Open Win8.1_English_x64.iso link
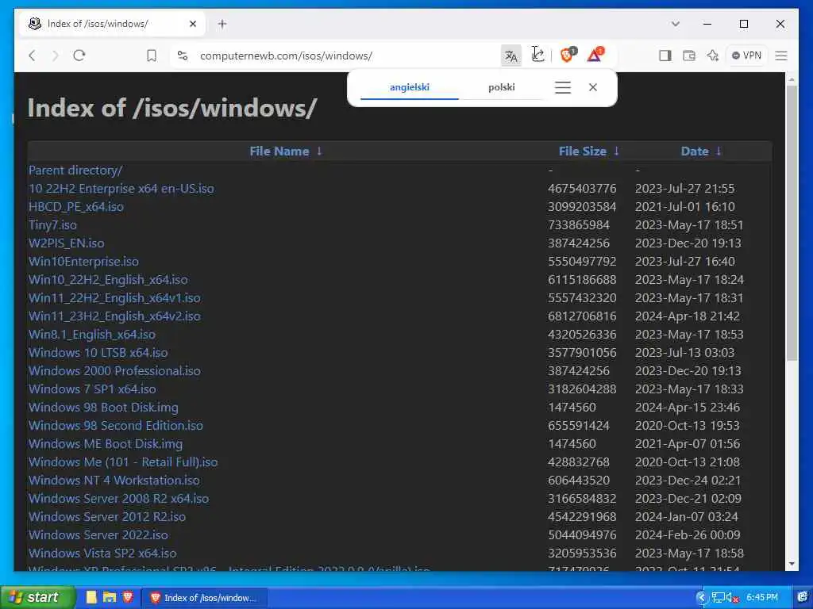 92,335
